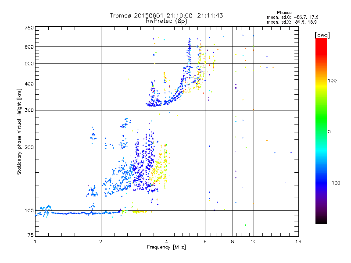Click the "300" height tick label
The width and height of the screenshot is (351, 263).
pos(29,110)
